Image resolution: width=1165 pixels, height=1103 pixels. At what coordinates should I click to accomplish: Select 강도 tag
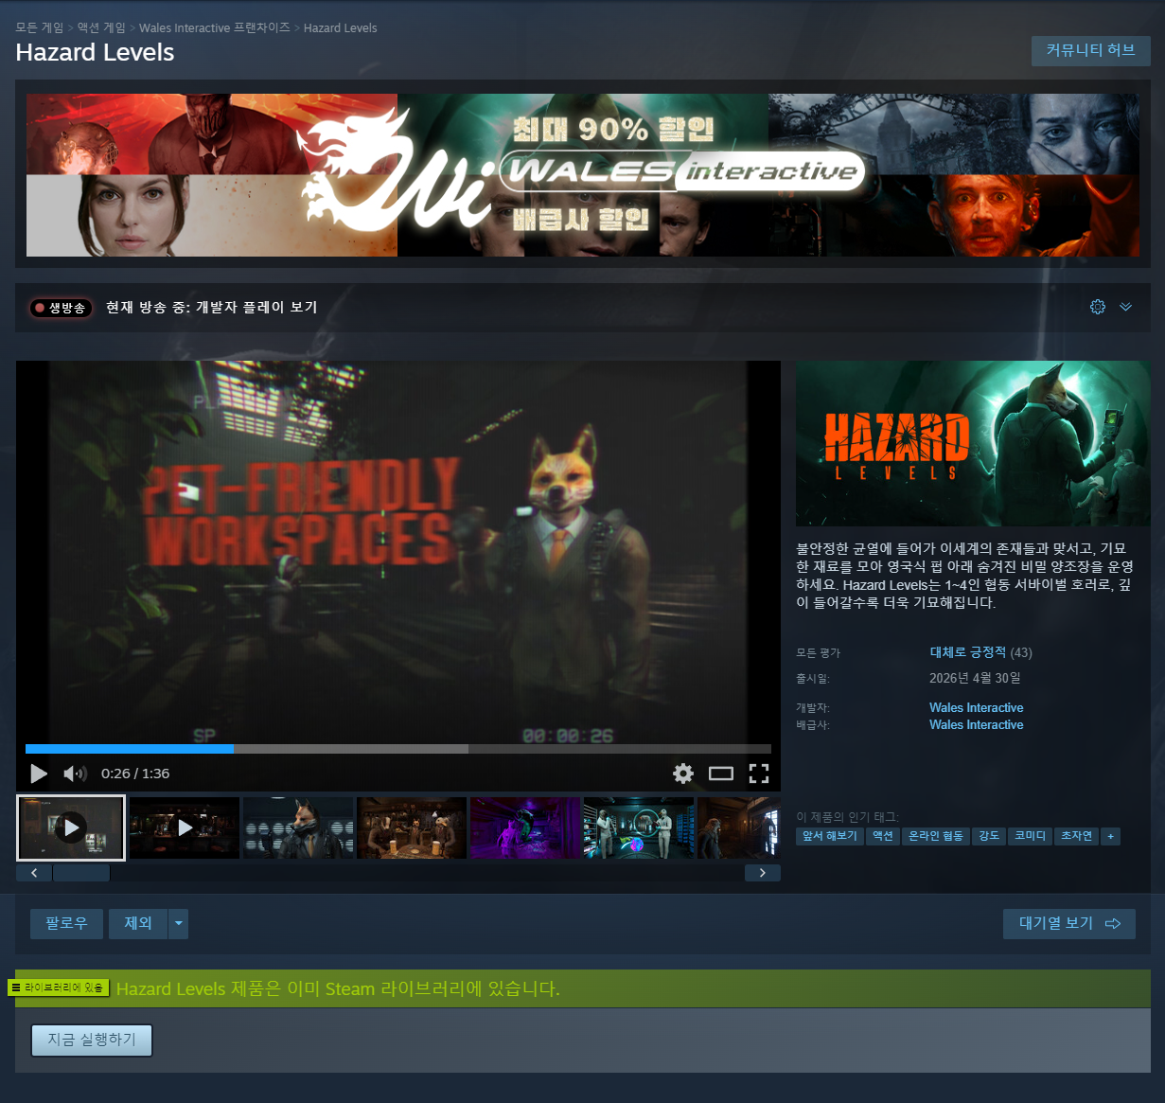click(x=989, y=836)
